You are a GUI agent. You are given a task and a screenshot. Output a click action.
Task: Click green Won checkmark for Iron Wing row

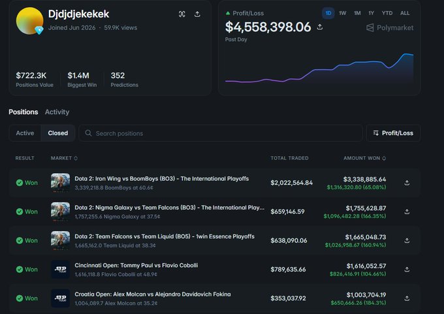(x=20, y=183)
